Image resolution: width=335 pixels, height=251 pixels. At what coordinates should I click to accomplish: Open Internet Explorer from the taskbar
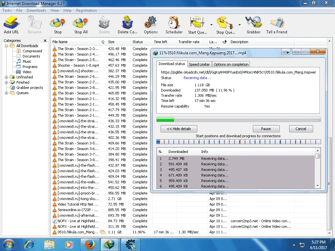point(29,244)
